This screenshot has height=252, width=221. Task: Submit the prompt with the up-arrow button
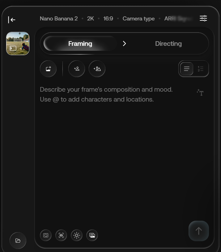click(199, 231)
